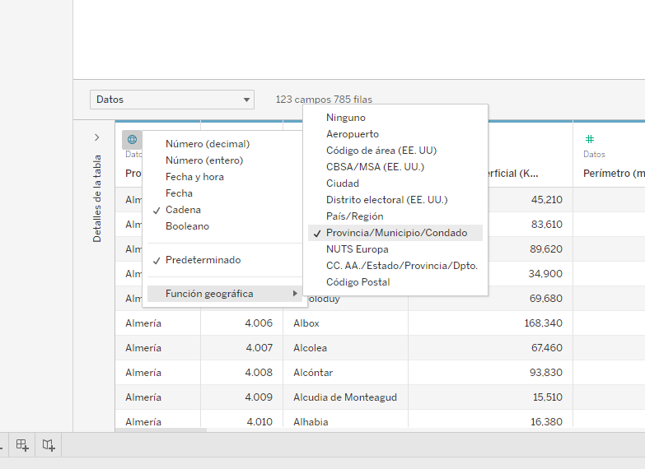This screenshot has width=645, height=469.
Task: Choose Código Postal geographic role
Action: (358, 282)
